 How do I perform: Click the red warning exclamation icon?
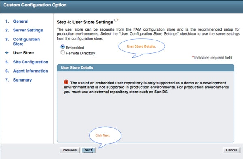[66, 82]
